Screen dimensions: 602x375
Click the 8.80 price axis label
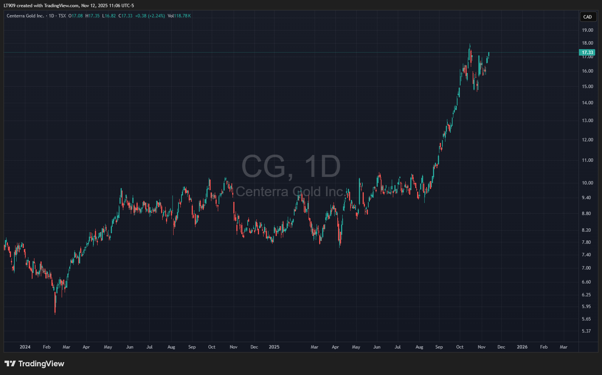tap(586, 214)
